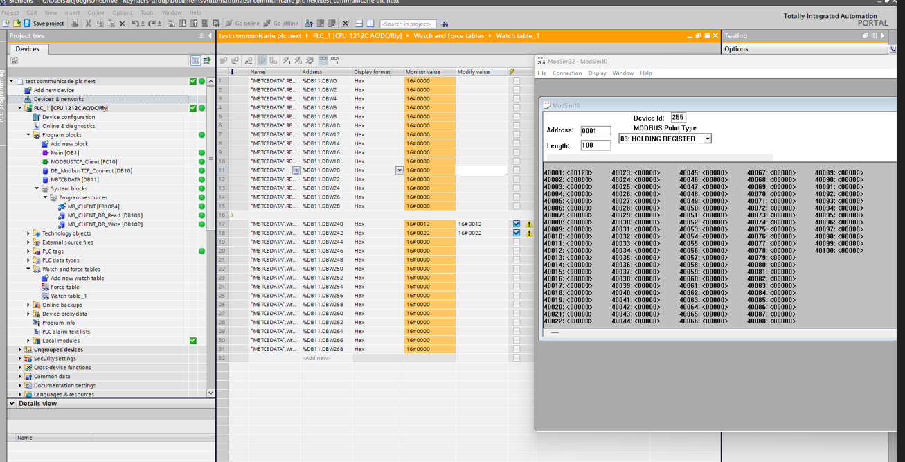The image size is (905, 462).
Task: Uncheck the modify checkbox for DBW240 row
Action: point(517,224)
